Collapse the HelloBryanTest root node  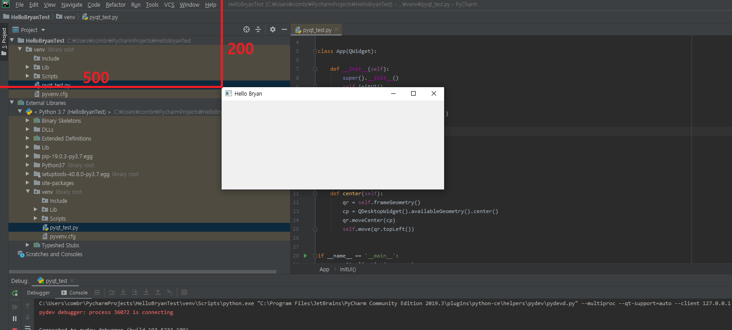click(x=12, y=40)
